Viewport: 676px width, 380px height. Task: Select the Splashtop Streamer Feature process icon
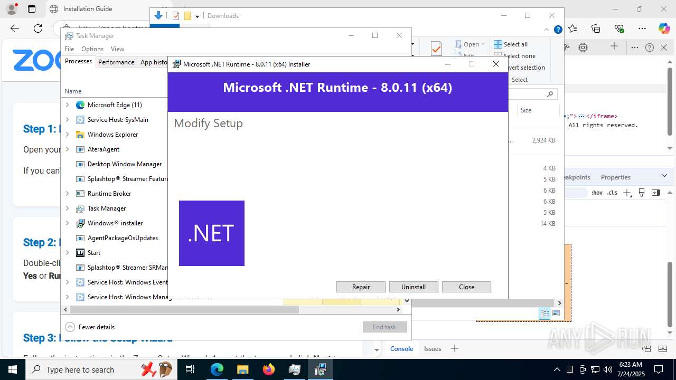80,179
